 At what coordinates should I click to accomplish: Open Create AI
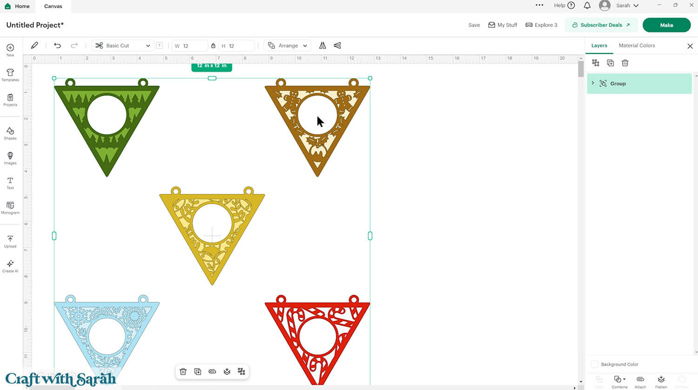[x=10, y=266]
